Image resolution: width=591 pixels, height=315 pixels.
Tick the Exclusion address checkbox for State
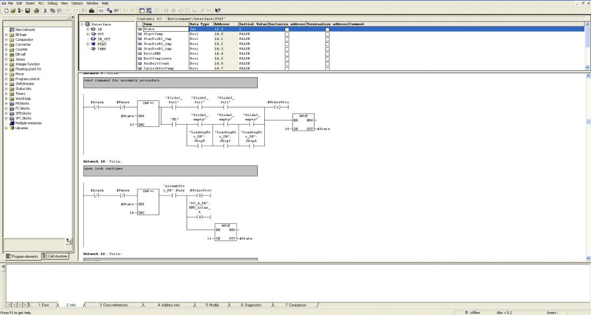[x=287, y=29]
